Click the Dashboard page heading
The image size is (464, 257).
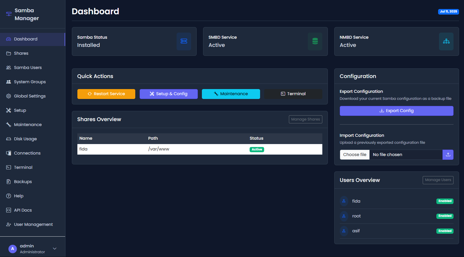click(x=95, y=11)
